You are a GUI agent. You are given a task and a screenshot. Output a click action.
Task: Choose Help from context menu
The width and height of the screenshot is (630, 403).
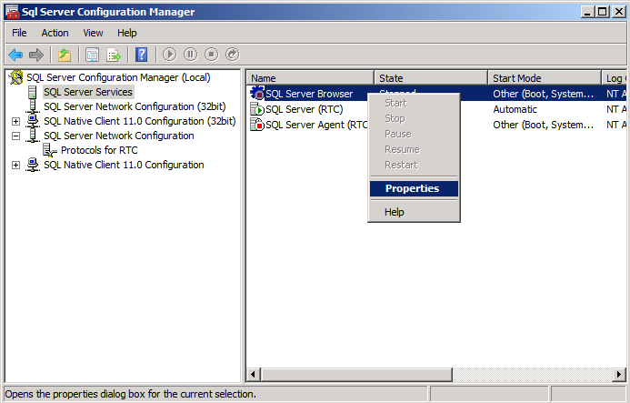click(414, 212)
